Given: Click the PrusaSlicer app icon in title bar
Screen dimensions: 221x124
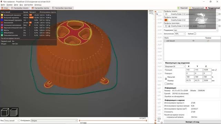Looking at the screenshot, I should 1,1.
